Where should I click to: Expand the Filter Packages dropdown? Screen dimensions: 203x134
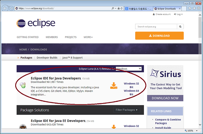tap(127, 110)
